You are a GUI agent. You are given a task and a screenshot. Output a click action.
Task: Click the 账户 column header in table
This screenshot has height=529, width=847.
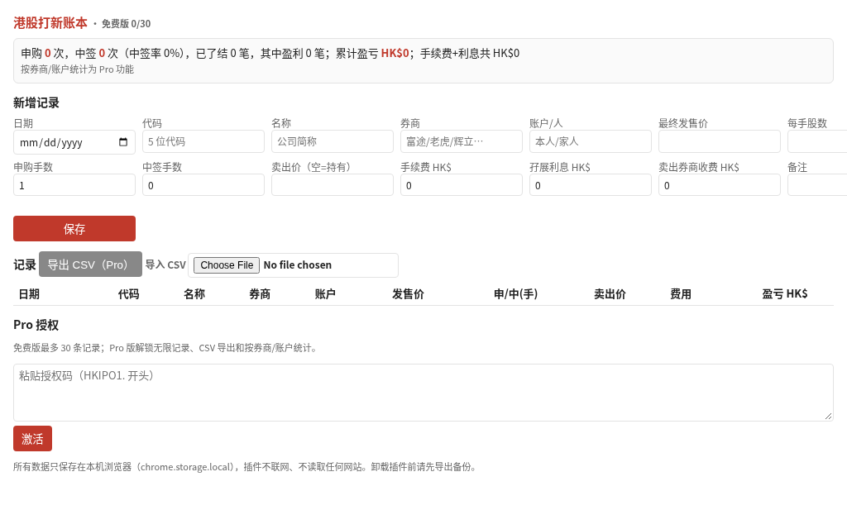tap(325, 293)
